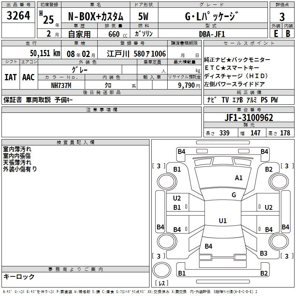Click inspector note 天張薄汚れ
The image size is (296, 296).
point(17,162)
